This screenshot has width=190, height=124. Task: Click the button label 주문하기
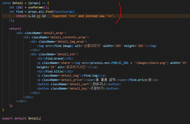(97, 88)
